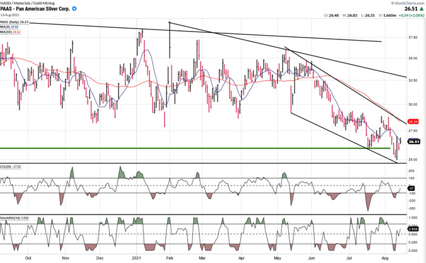426x263 pixels.
Task: Click the "13-Aug-2021" date label
Action: tap(10, 15)
